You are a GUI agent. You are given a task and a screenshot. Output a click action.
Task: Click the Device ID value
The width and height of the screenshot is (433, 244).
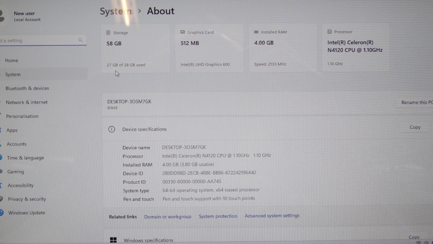click(x=209, y=173)
